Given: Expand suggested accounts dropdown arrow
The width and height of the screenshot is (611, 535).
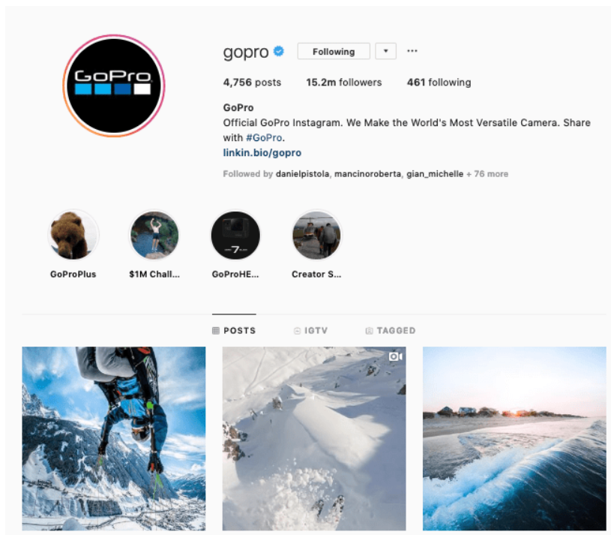Looking at the screenshot, I should 386,51.
